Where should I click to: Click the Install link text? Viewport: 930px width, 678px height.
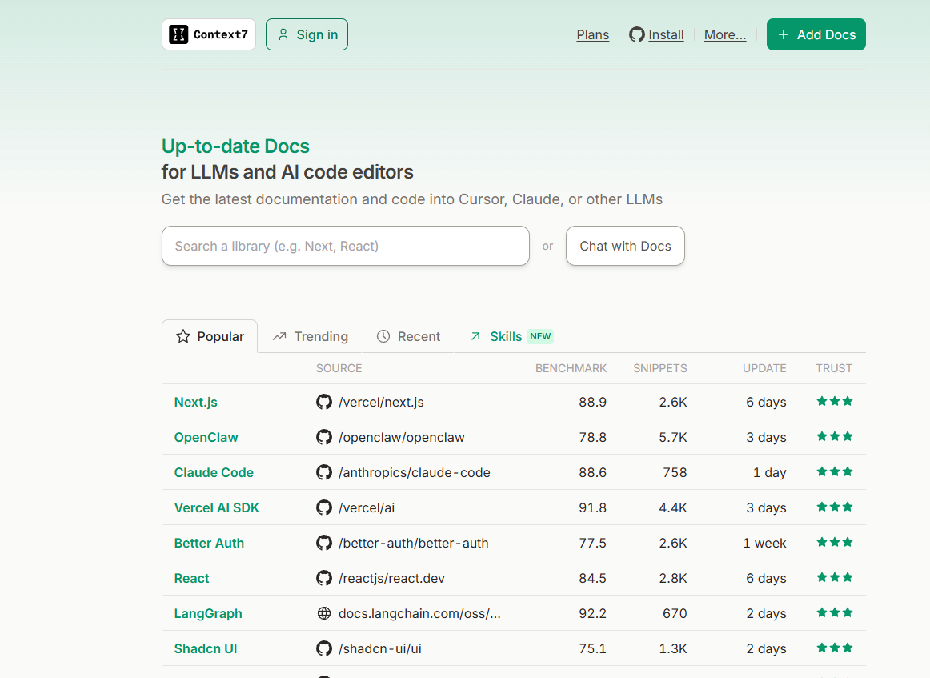(666, 34)
